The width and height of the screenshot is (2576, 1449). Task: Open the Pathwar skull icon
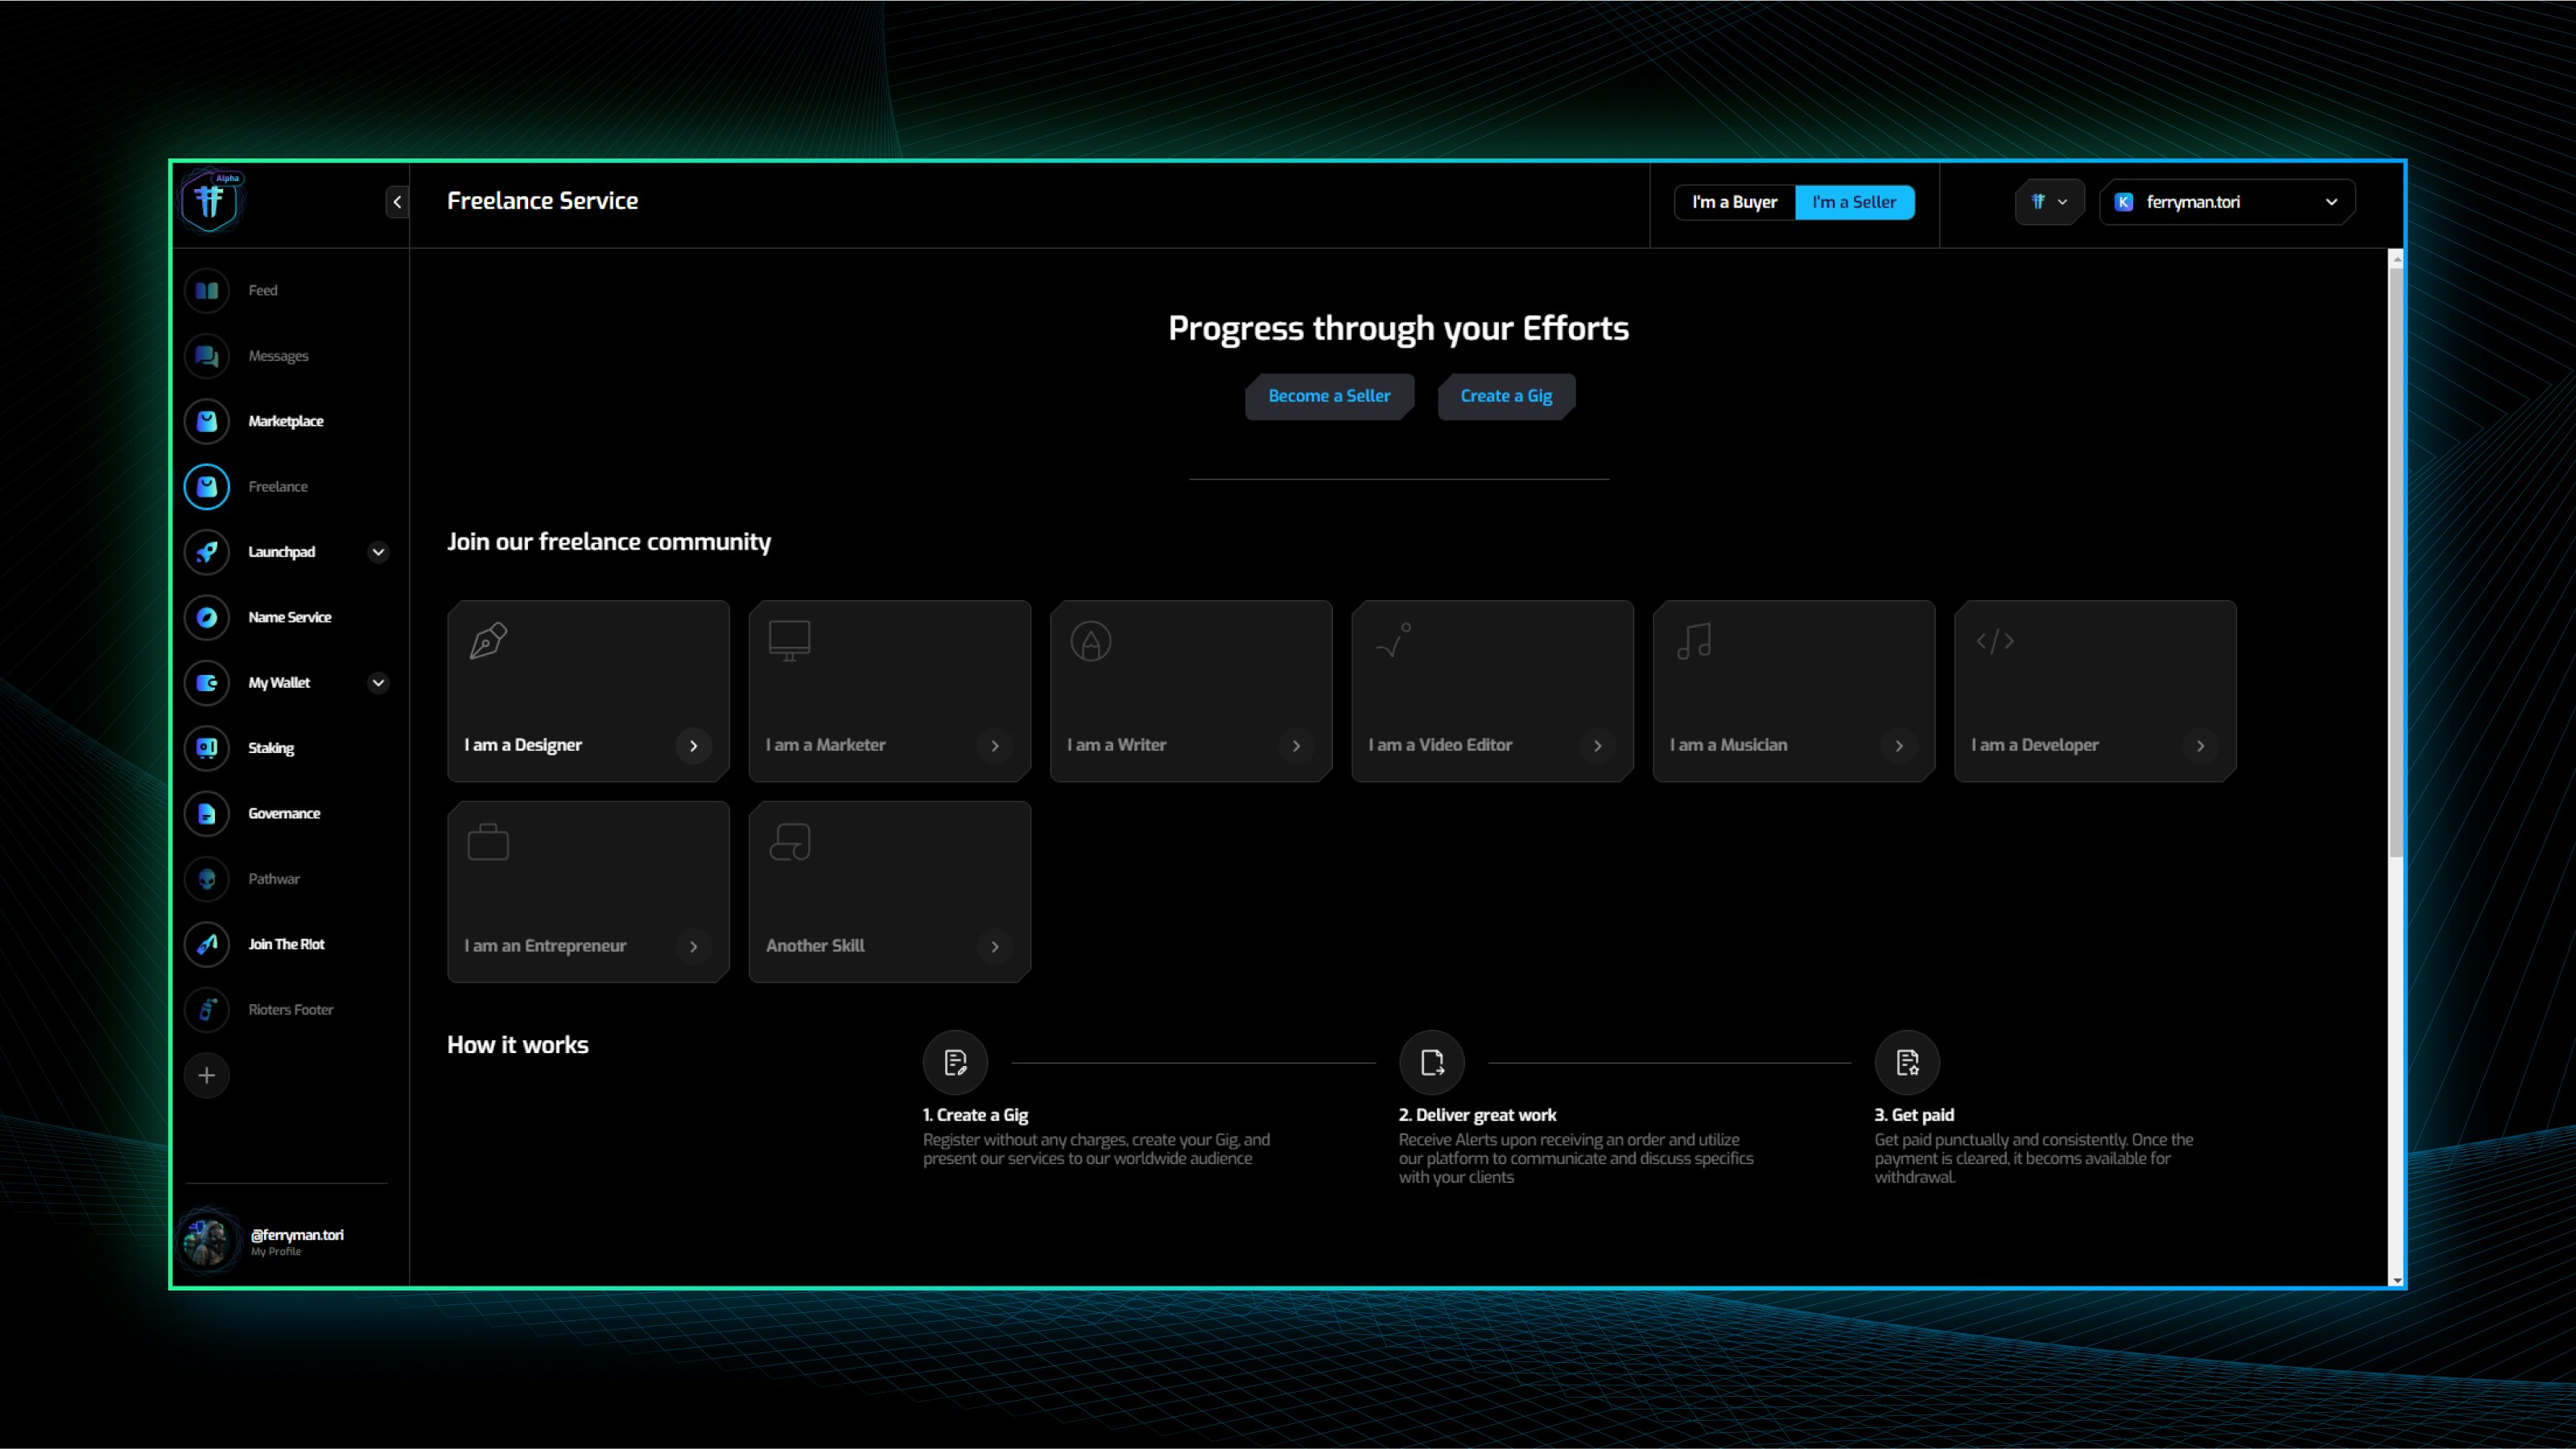click(207, 879)
